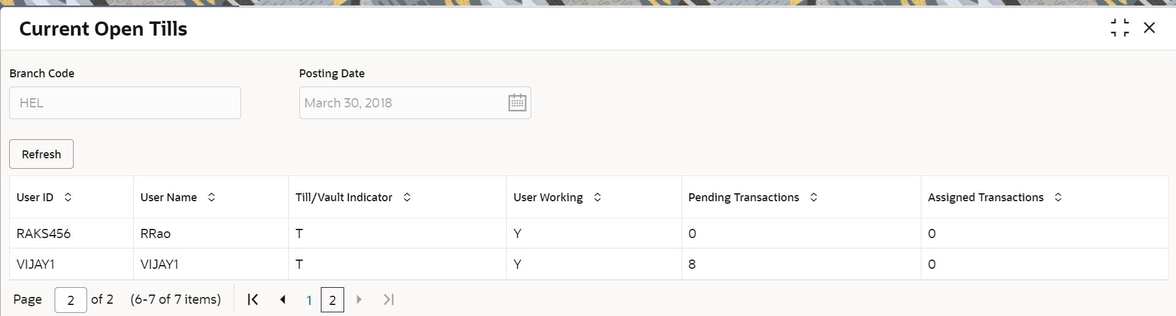Collapse the Current Open Tills window
Screen dimensions: 1176x316
[1120, 28]
